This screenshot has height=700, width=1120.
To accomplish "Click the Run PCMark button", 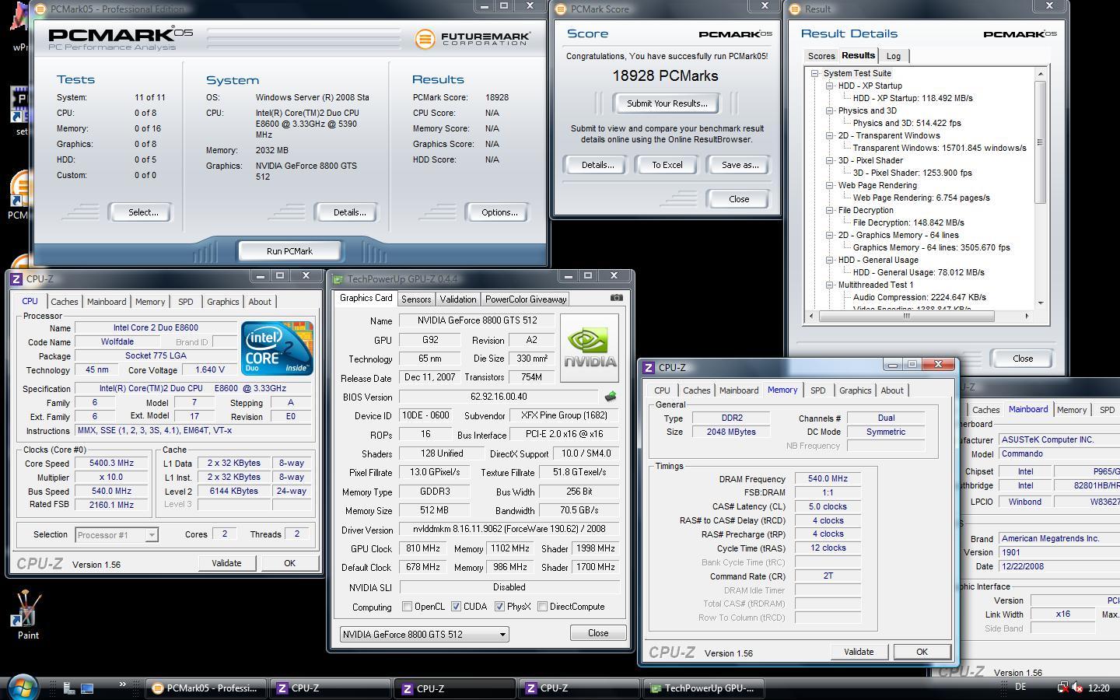I will (289, 251).
